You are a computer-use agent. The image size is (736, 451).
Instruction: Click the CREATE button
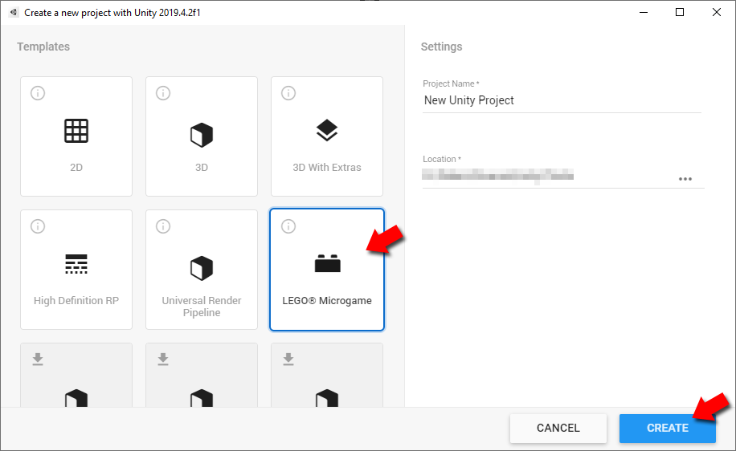[667, 428]
